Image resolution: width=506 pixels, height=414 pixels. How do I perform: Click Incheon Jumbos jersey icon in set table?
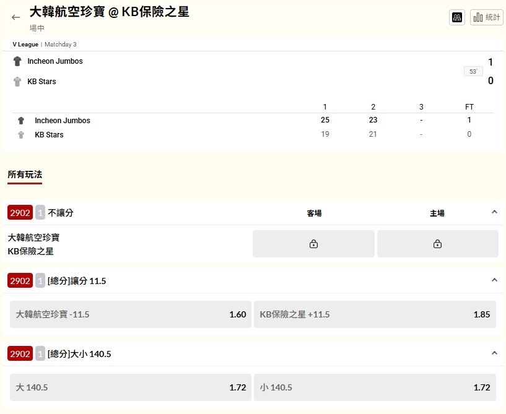click(21, 121)
